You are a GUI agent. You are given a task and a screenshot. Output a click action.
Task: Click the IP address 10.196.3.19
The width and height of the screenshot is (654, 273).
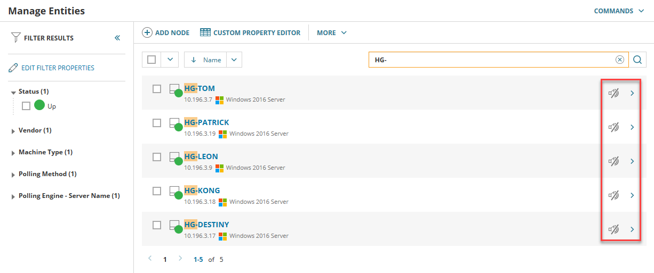coord(200,134)
